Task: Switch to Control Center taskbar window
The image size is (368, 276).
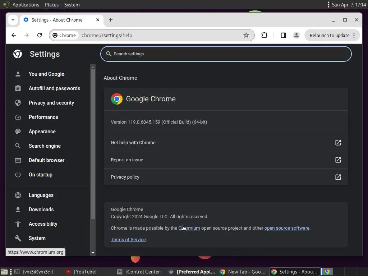Action: (139, 272)
